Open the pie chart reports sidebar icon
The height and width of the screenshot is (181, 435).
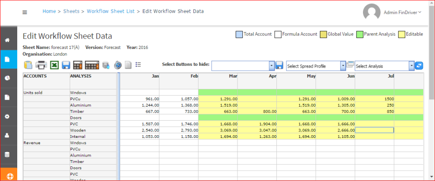8,78
